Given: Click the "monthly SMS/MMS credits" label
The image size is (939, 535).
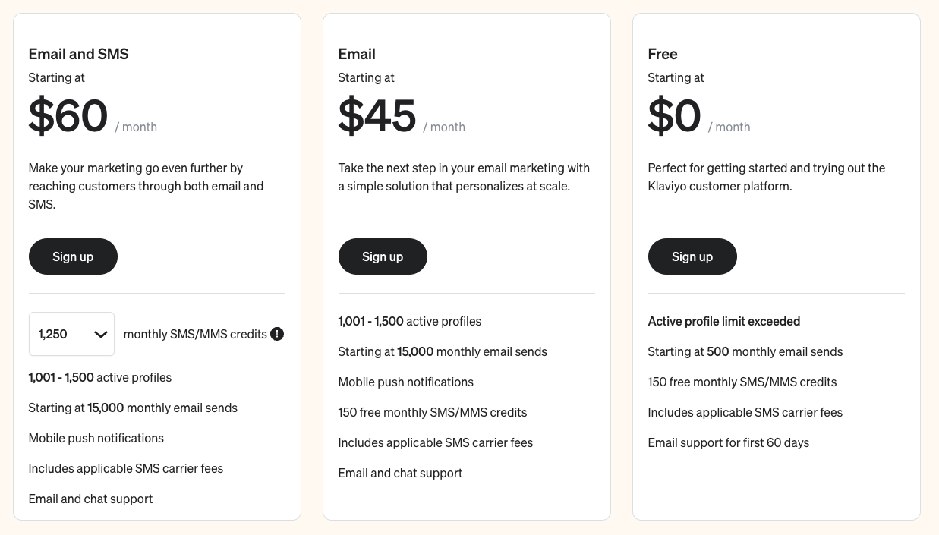Looking at the screenshot, I should (x=195, y=334).
